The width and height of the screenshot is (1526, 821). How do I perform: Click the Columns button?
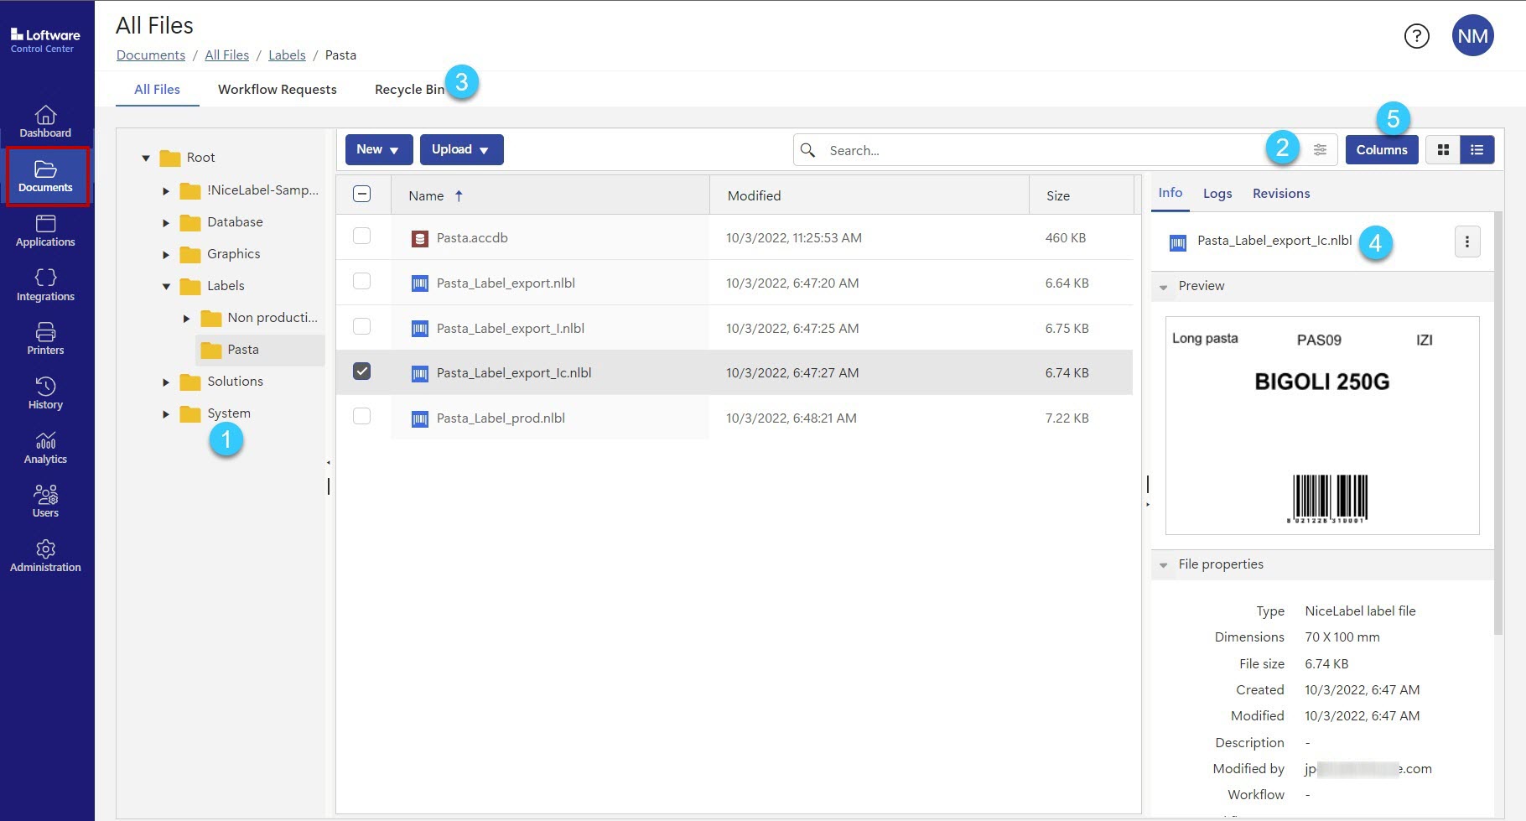[1381, 150]
